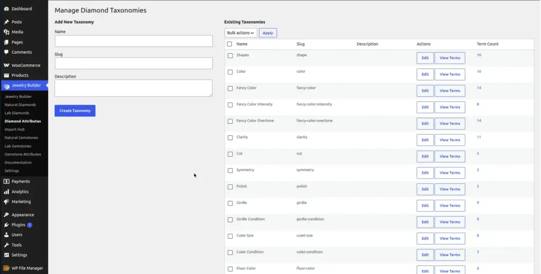Open the Analytics bar chart icon
541x274 pixels.
click(x=6, y=192)
